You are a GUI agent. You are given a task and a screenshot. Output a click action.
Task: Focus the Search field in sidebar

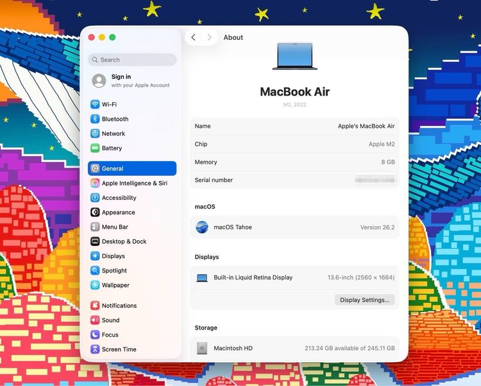click(132, 60)
